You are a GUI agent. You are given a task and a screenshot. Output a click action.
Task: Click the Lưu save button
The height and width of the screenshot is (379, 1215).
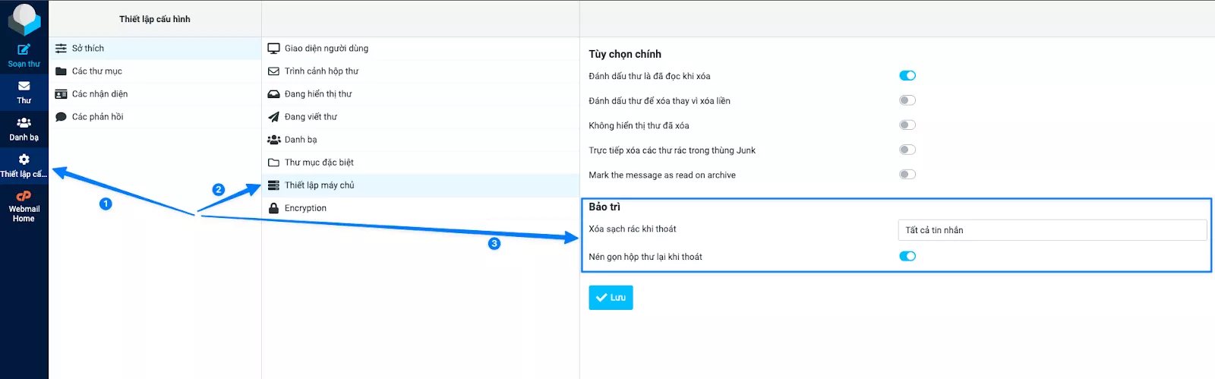click(611, 298)
